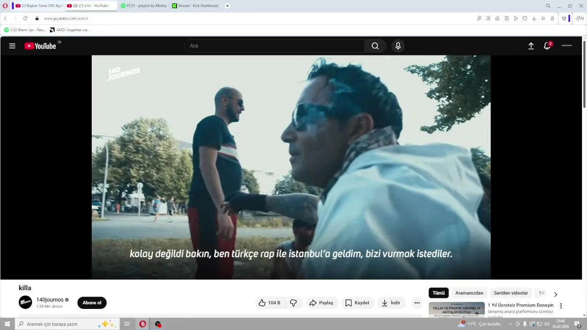587x330 pixels.
Task: Start voice search with microphone icon
Action: [x=398, y=46]
